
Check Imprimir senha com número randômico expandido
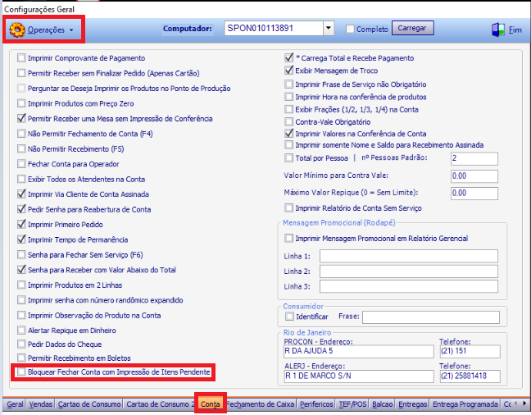[x=21, y=300]
